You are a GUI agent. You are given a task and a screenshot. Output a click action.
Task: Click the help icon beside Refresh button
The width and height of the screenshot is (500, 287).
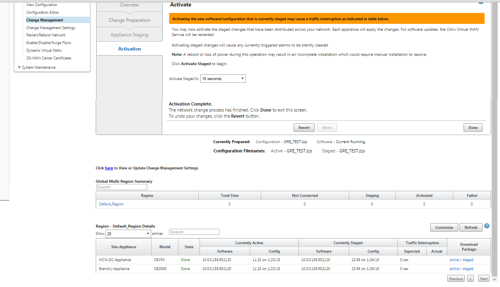[x=487, y=226]
